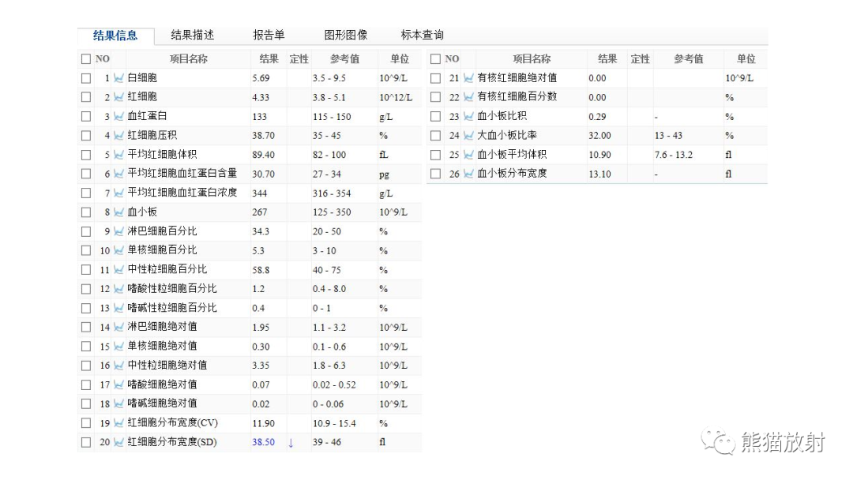Viewport: 853px width, 480px height.
Task: Check the box for row 1 白细胞
Action: tap(86, 78)
